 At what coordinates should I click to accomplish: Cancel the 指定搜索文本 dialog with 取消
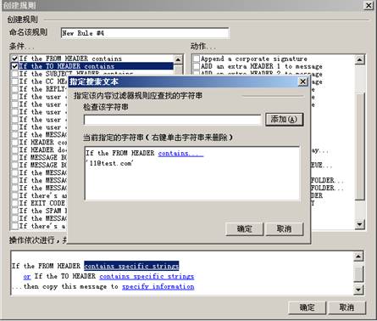point(285,228)
